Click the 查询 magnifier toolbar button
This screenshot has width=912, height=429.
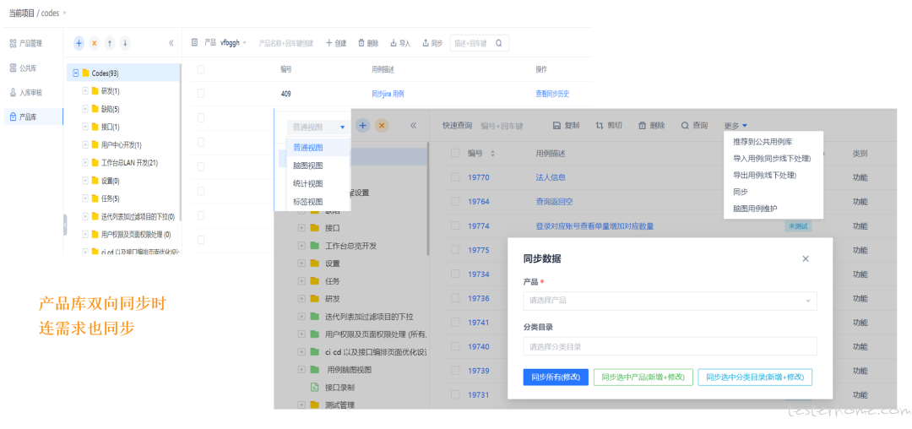[x=694, y=126]
